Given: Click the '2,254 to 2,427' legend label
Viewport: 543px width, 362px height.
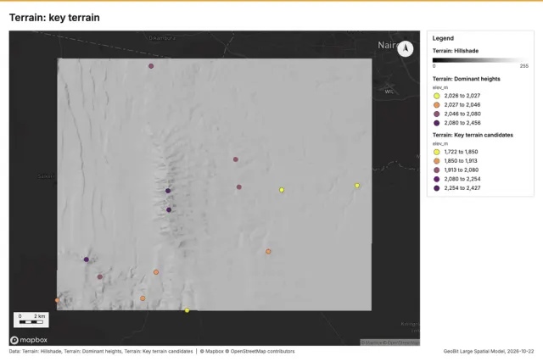Looking at the screenshot, I should click(x=462, y=188).
